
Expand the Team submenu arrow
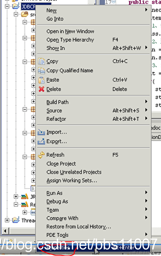click(x=146, y=209)
